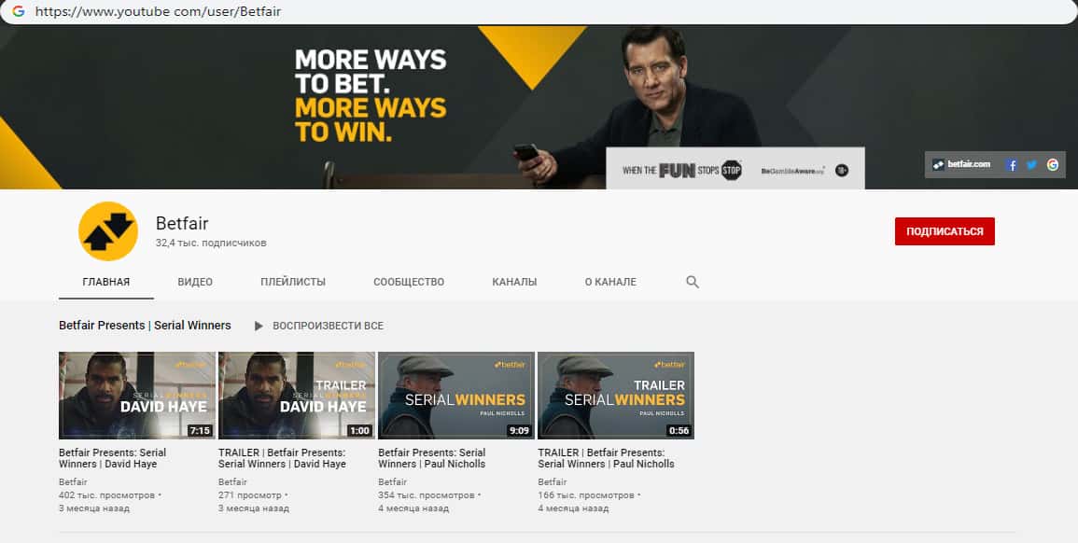The width and height of the screenshot is (1078, 543).
Task: Click the 18+ age icon on banner
Action: tap(842, 171)
